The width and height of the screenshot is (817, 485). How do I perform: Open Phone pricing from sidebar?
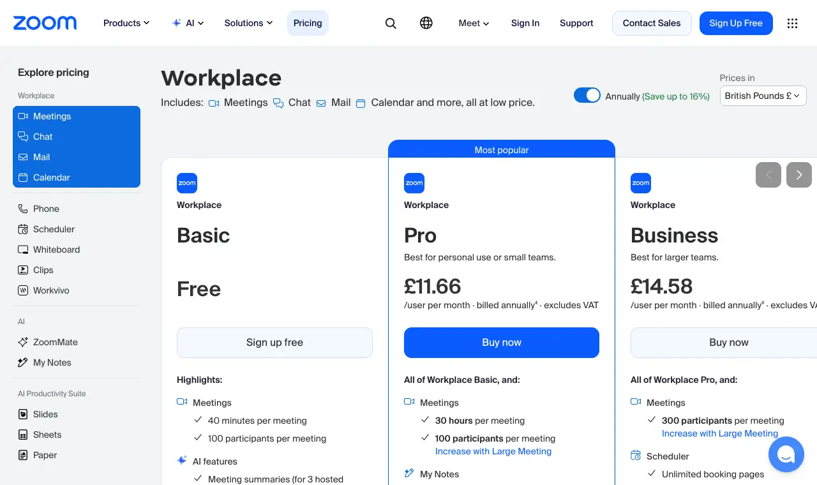pos(77,209)
